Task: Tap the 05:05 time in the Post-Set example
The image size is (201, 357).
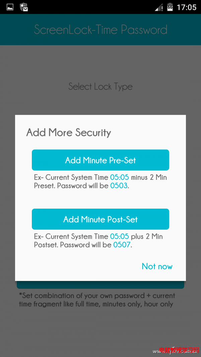Action: (x=120, y=236)
